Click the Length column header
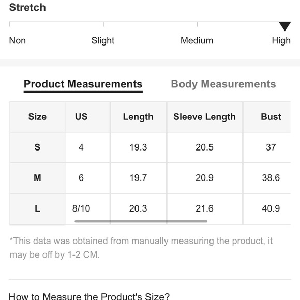The width and height of the screenshot is (300, 300). click(138, 117)
